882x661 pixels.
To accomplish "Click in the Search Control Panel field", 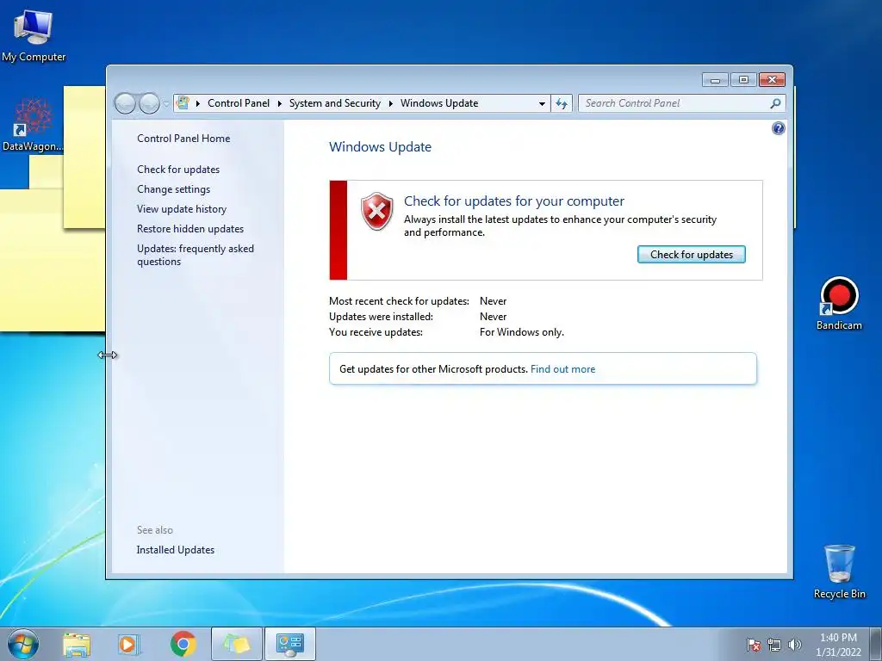I will 675,103.
